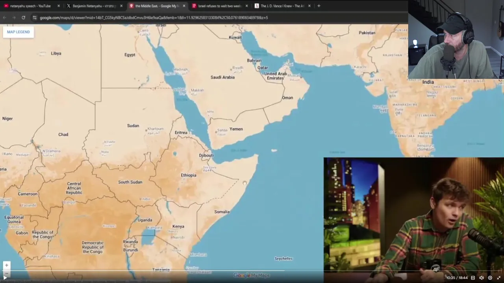The width and height of the screenshot is (504, 283).
Task: Click the Israel label on the map
Action: 161,25
